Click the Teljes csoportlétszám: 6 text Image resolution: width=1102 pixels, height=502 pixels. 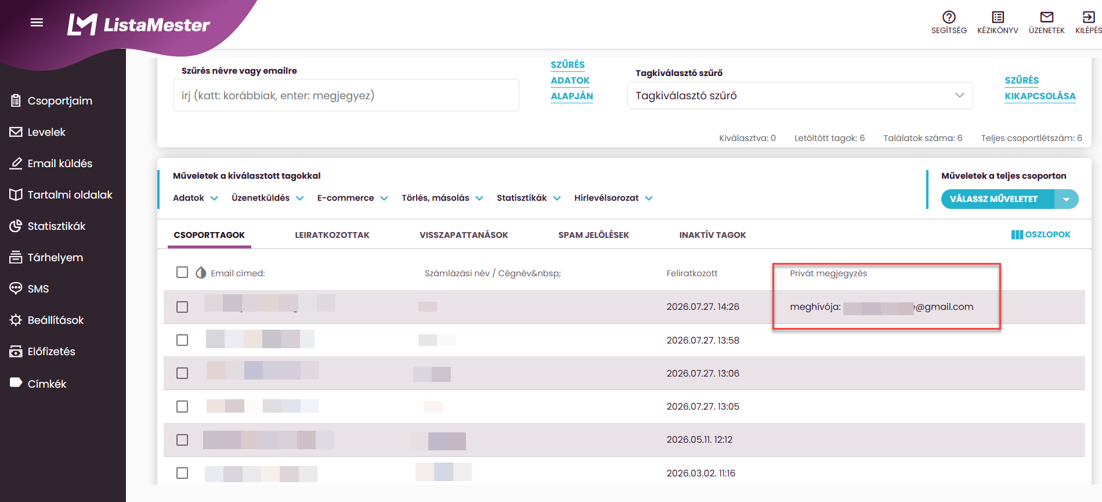pos(1031,138)
